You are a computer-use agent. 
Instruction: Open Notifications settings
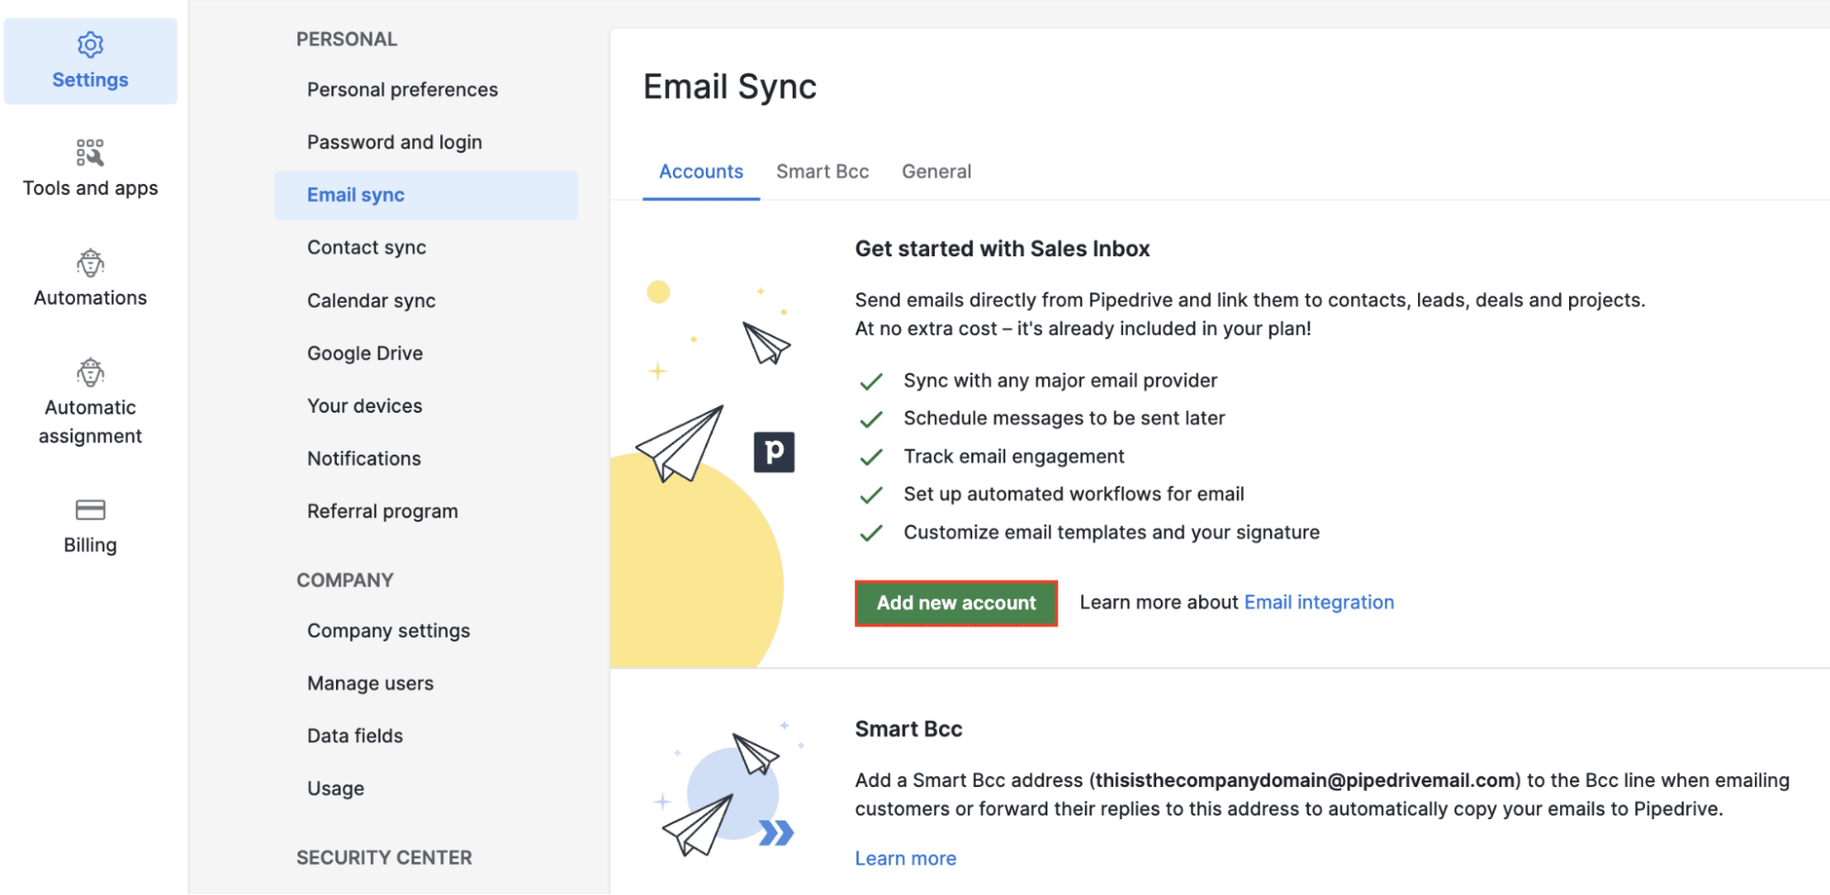(x=363, y=458)
